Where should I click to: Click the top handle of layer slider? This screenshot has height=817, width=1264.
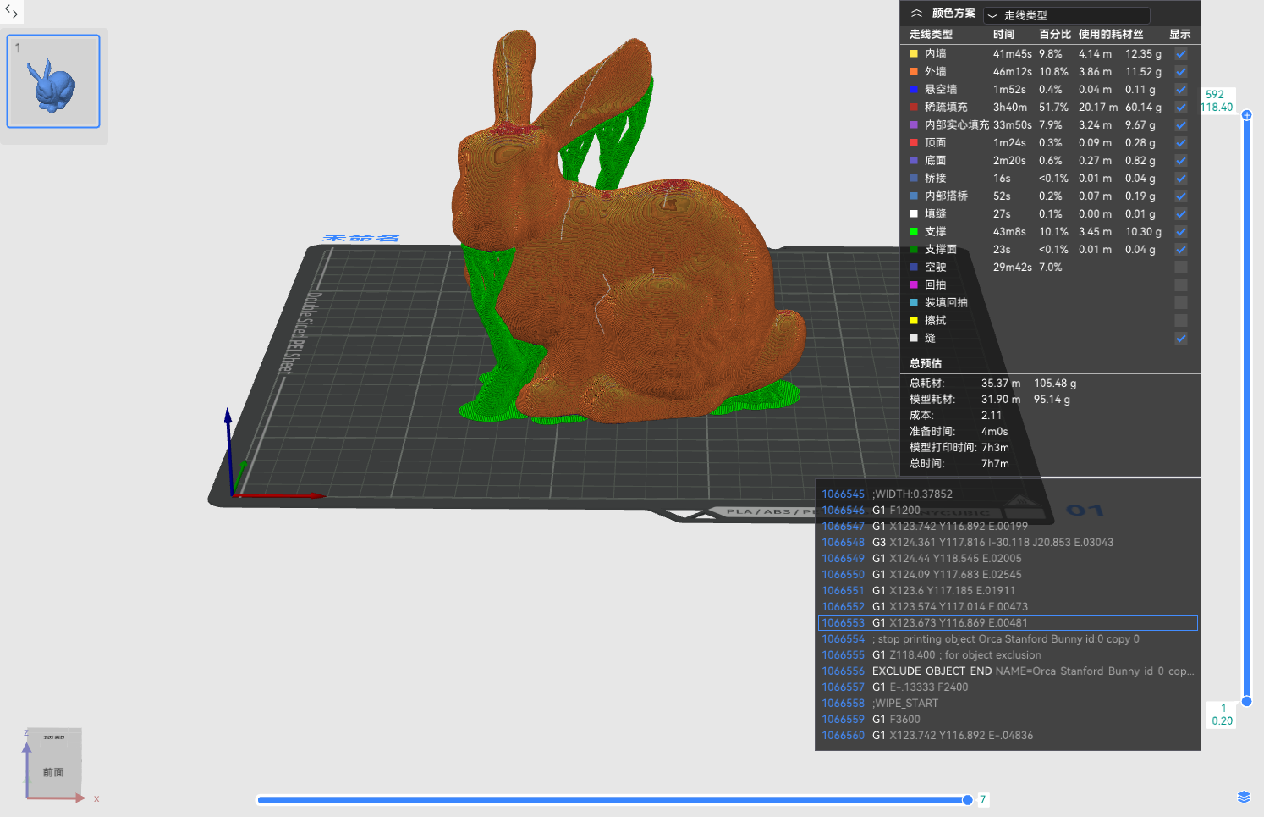tap(1246, 115)
